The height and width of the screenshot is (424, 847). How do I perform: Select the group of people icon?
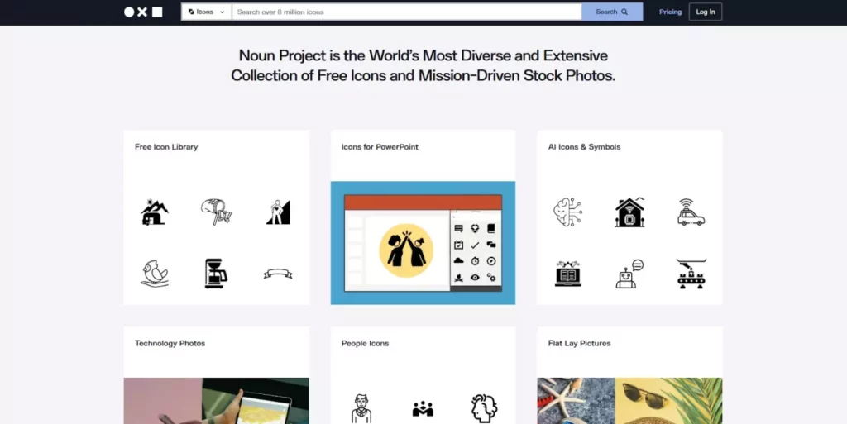423,409
